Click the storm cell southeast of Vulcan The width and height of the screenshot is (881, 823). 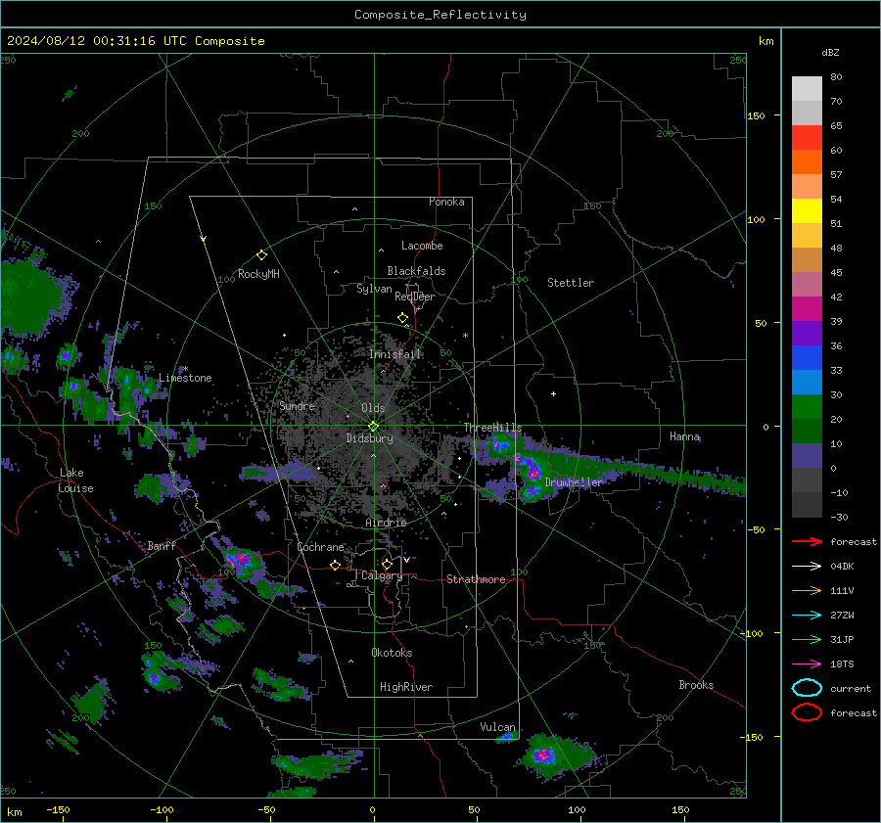point(543,755)
